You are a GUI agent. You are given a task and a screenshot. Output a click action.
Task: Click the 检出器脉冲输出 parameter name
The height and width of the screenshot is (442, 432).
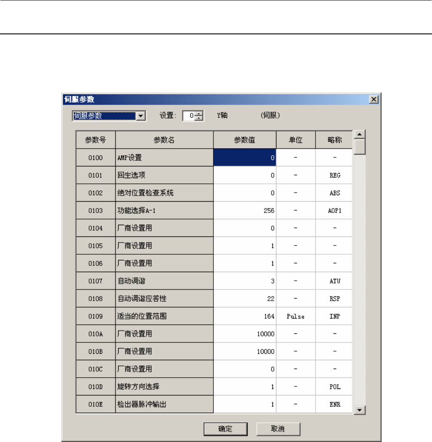click(x=164, y=404)
